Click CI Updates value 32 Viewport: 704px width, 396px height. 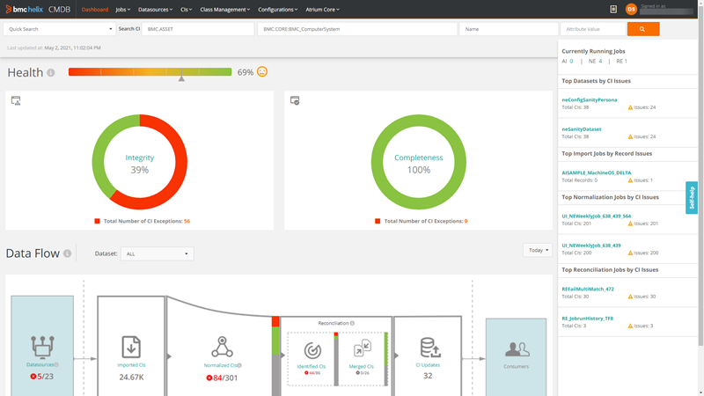[x=428, y=376]
